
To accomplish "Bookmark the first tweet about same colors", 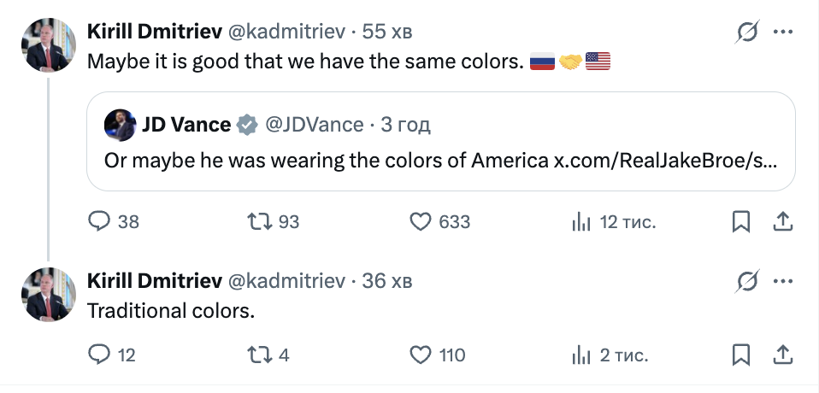I will (x=741, y=222).
